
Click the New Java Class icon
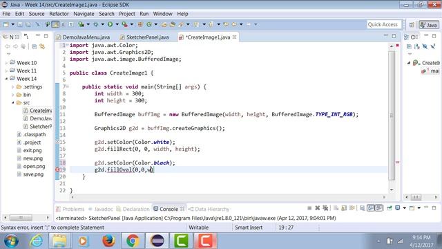(x=149, y=25)
